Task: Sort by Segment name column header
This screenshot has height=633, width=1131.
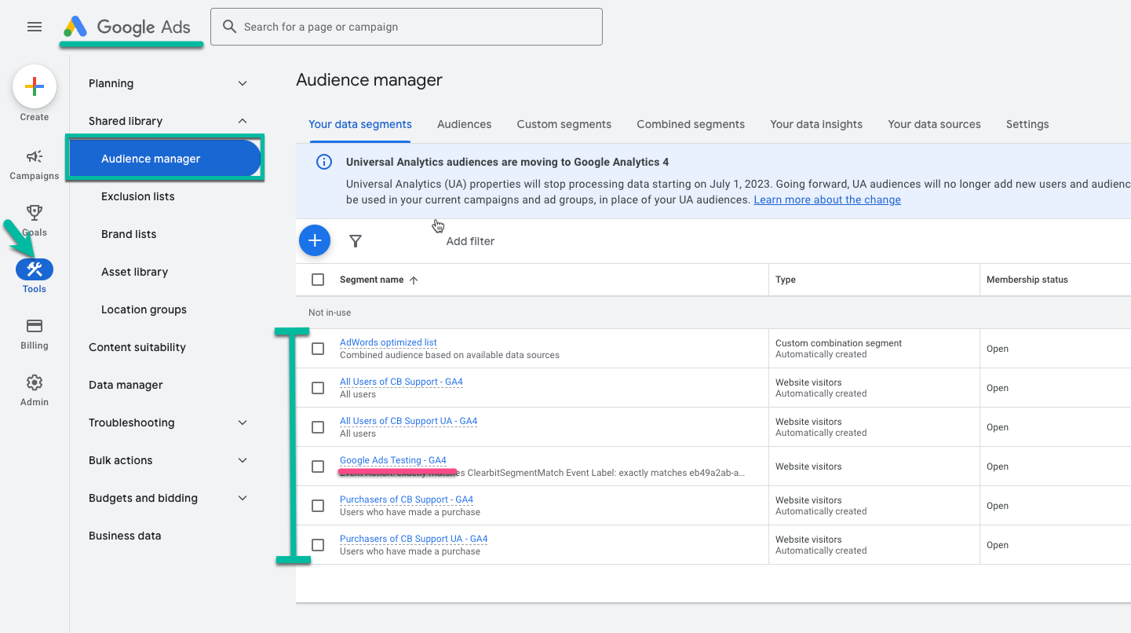Action: (x=372, y=280)
